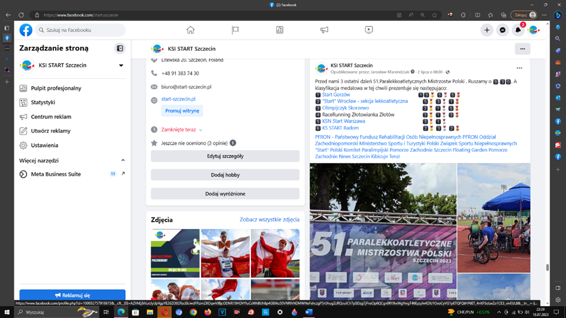Click the plus Create icon
The height and width of the screenshot is (318, 566).
[x=487, y=30]
